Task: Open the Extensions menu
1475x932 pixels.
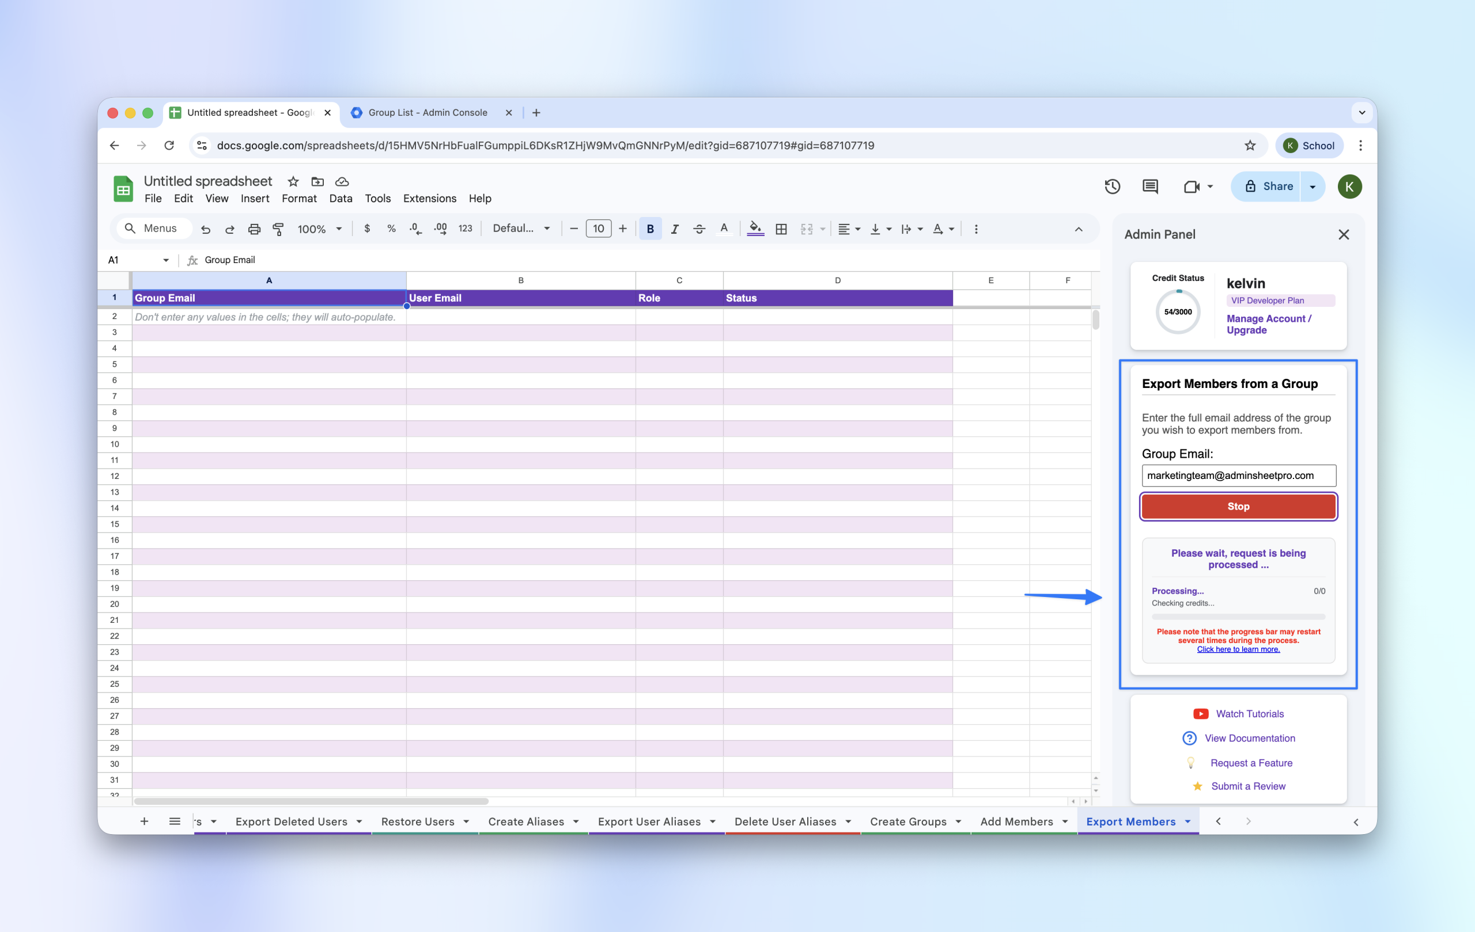Action: tap(429, 198)
